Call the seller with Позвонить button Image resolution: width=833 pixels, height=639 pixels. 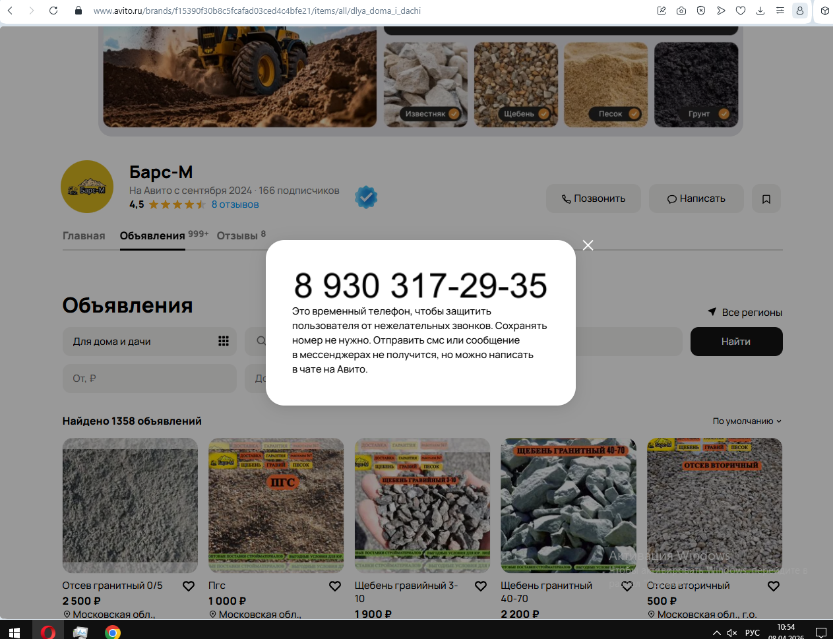pos(594,198)
